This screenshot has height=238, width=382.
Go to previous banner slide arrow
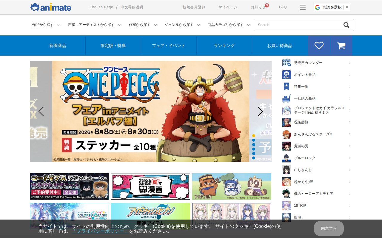point(41,111)
